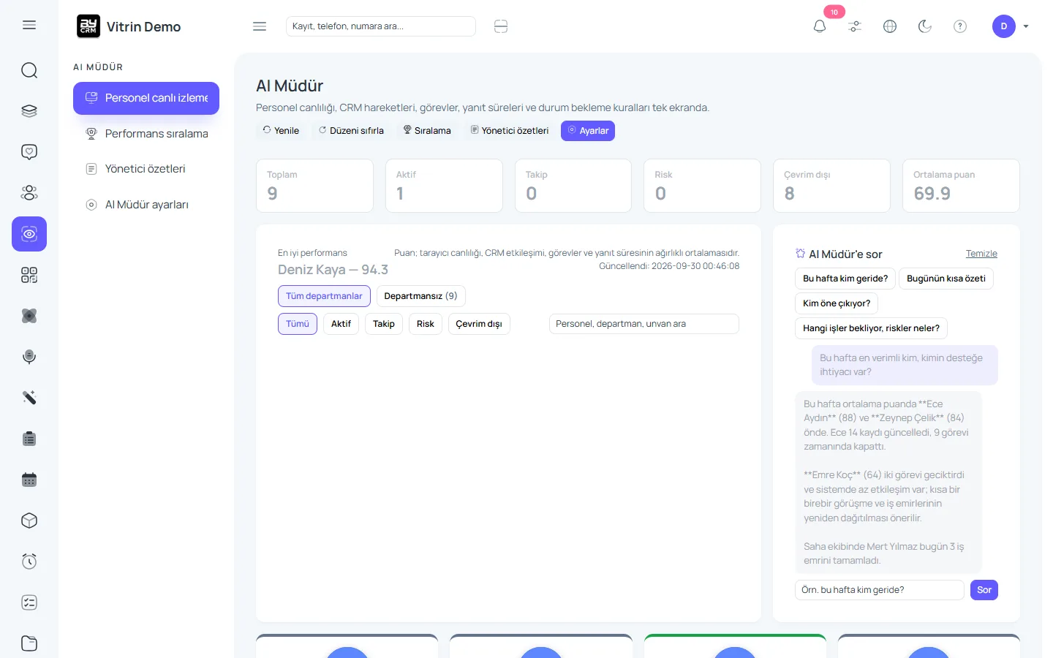Open the notifications bell icon

click(820, 26)
